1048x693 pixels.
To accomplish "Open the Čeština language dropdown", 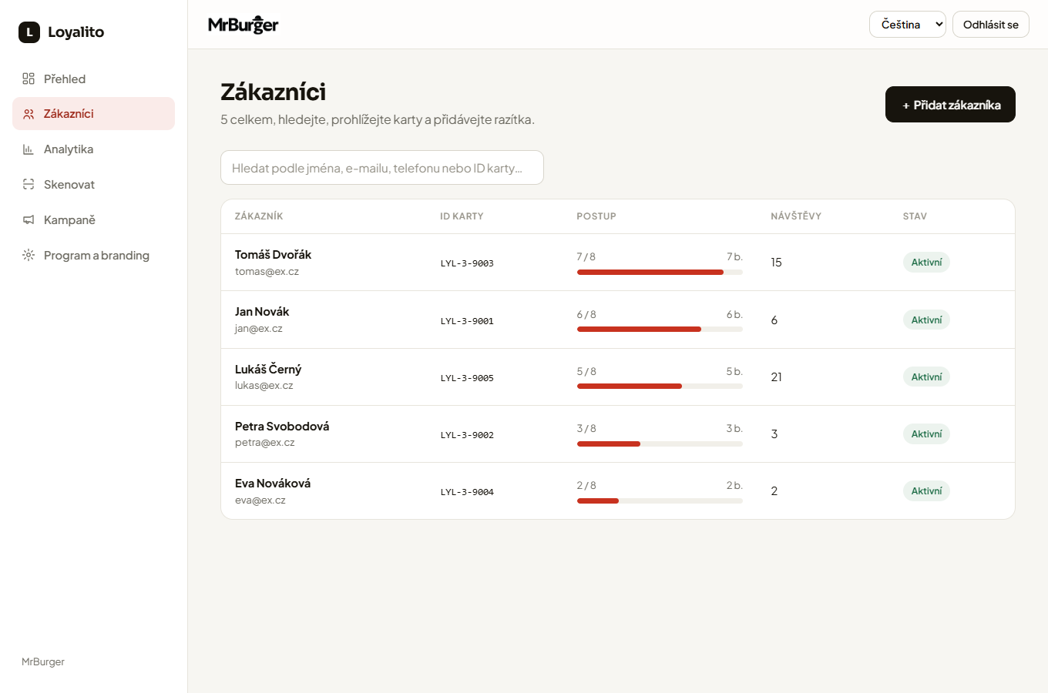I will click(x=908, y=25).
